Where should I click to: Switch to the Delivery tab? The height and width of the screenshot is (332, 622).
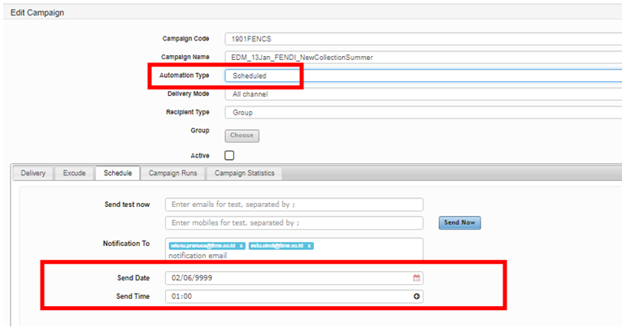click(x=33, y=173)
